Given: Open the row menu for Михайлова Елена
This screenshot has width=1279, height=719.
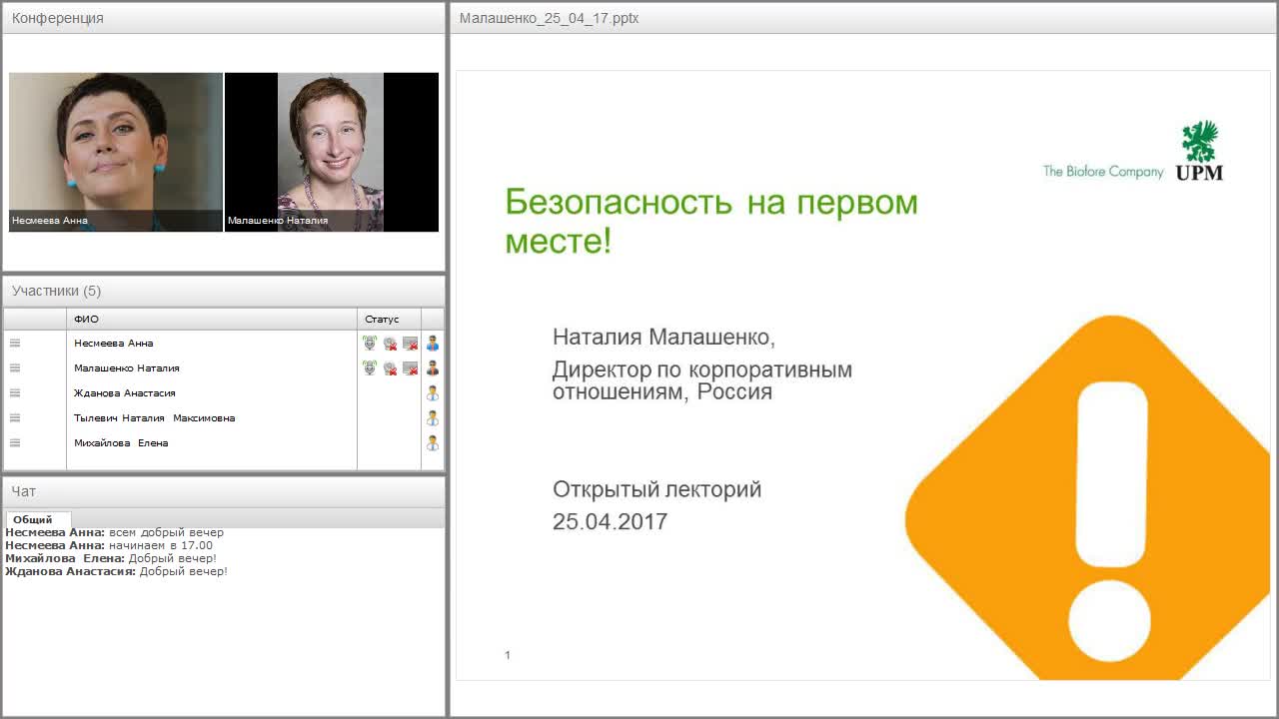Looking at the screenshot, I should click(x=14, y=442).
